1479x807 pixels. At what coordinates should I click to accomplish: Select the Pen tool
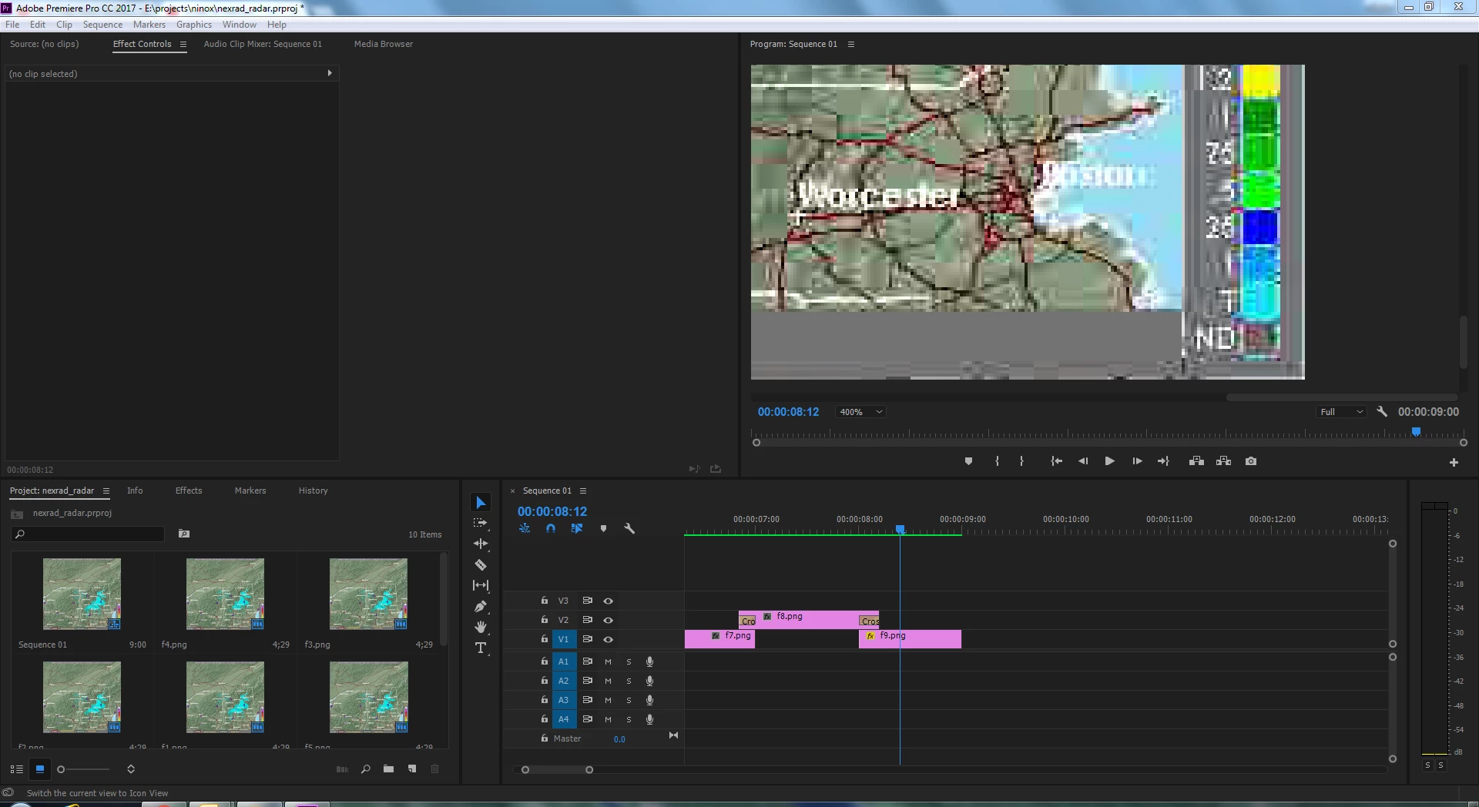click(481, 606)
